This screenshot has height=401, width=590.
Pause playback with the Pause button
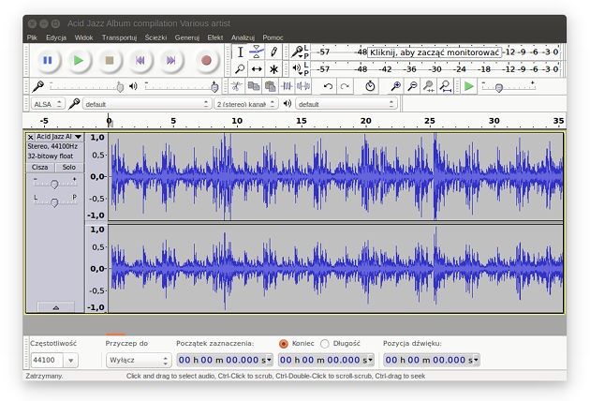pos(48,60)
